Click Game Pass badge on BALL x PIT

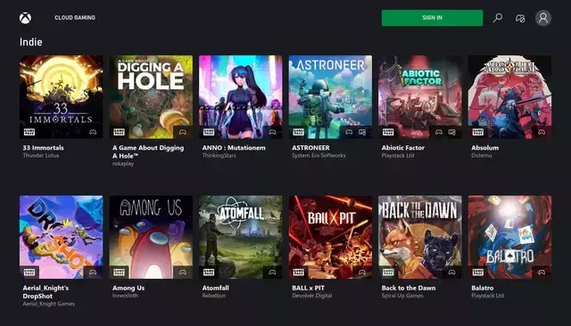tap(299, 273)
